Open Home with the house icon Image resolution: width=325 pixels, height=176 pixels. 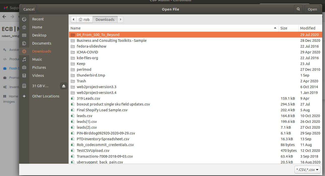click(x=24, y=27)
